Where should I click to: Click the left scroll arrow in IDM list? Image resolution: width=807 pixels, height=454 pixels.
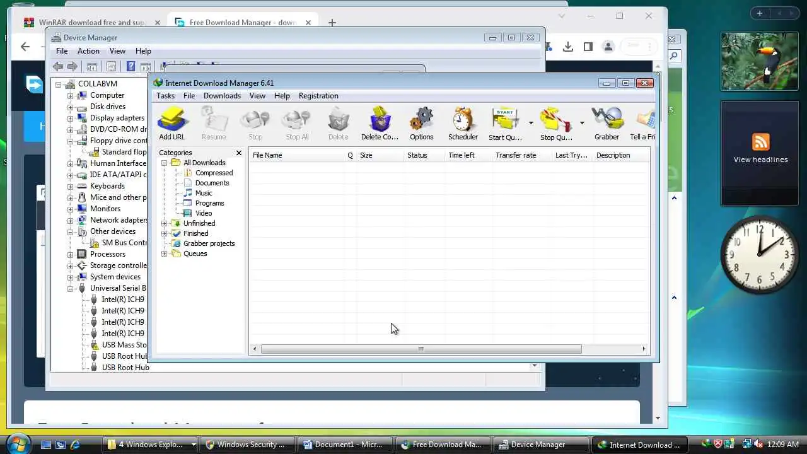click(x=255, y=349)
